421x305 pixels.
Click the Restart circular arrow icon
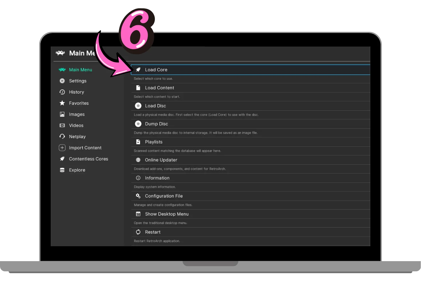pos(138,232)
